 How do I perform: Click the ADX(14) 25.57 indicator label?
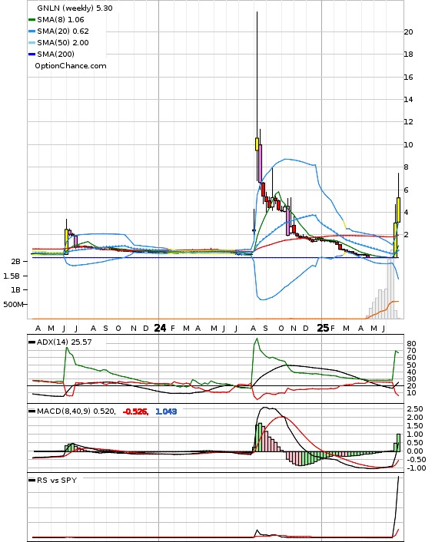point(64,342)
